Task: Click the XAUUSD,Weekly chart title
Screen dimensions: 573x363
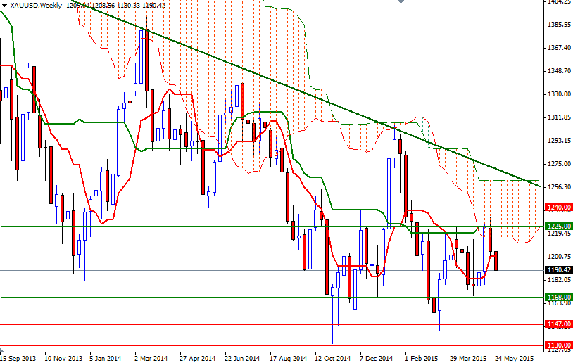Action: click(x=36, y=6)
